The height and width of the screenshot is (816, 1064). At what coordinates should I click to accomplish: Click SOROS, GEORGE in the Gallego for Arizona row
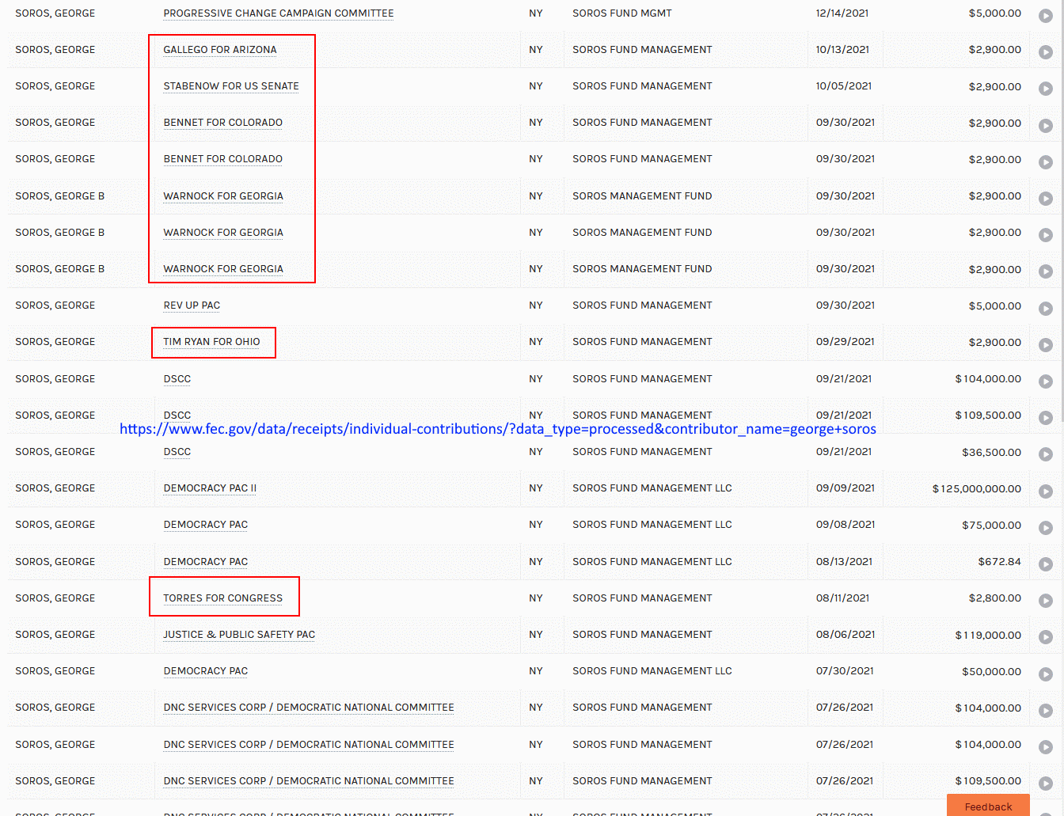point(55,50)
